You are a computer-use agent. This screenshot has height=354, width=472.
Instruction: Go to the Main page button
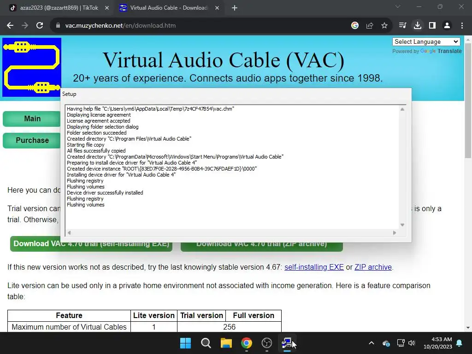32,118
